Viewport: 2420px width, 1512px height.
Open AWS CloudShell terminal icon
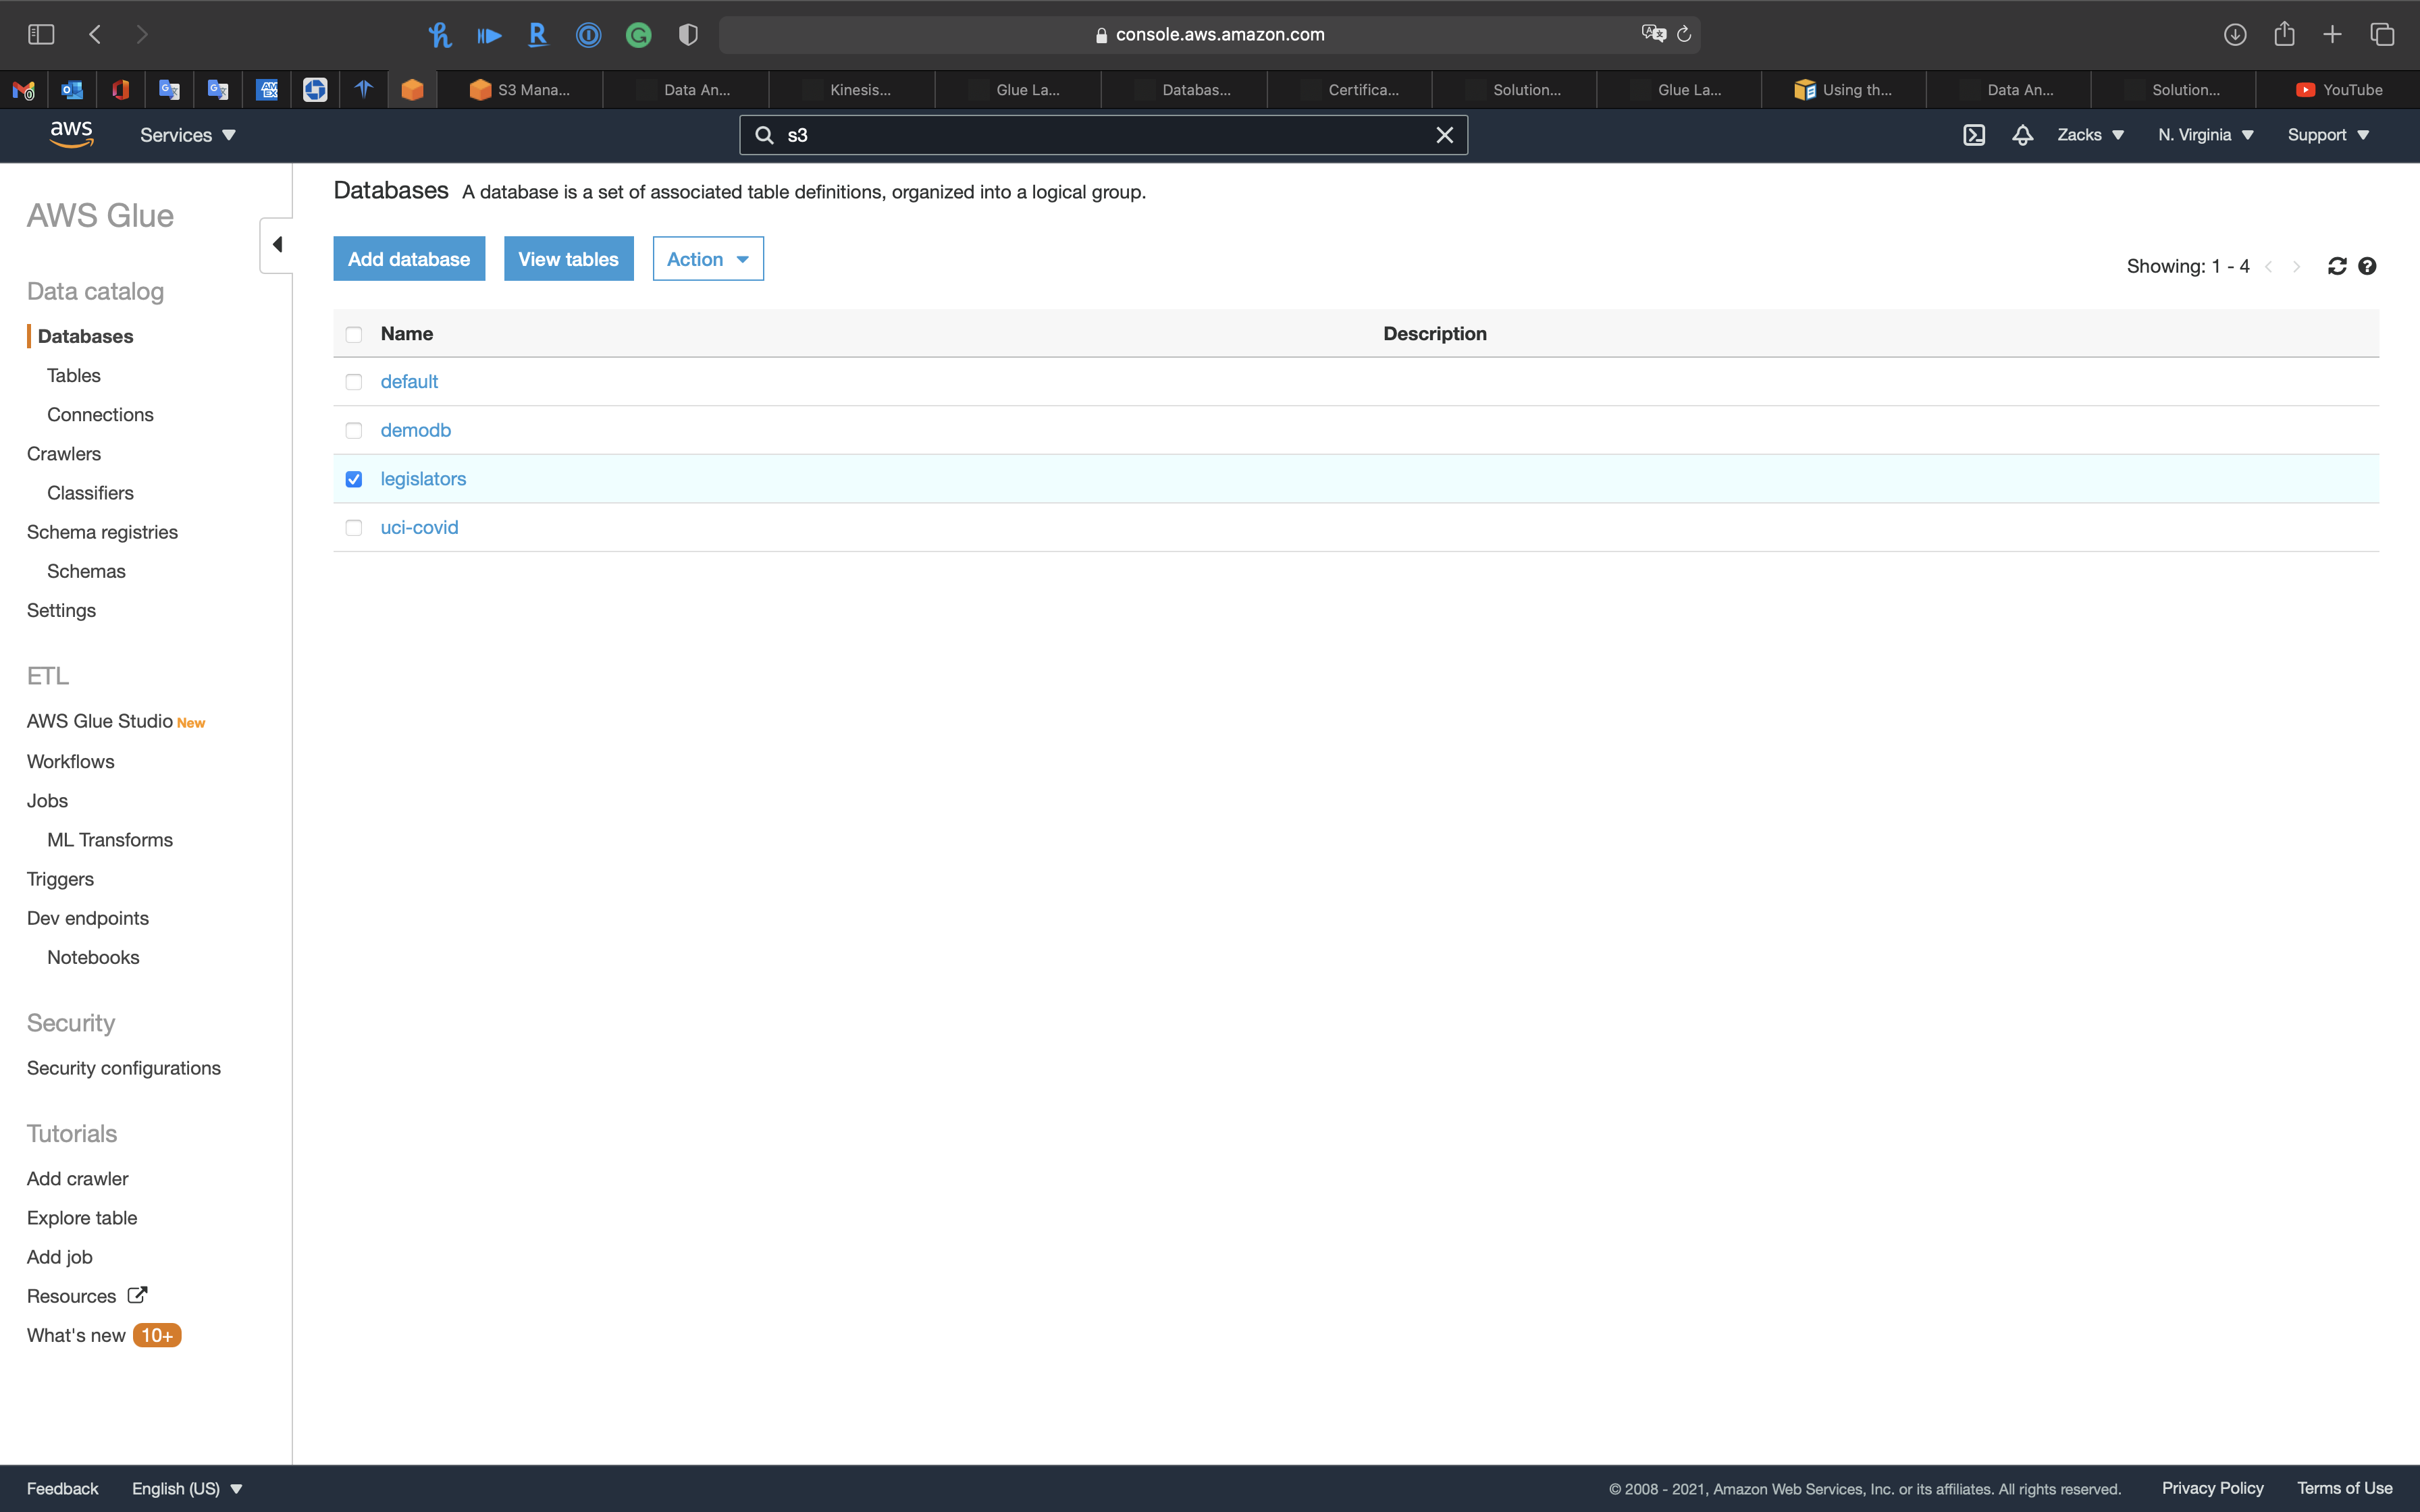[x=1974, y=135]
